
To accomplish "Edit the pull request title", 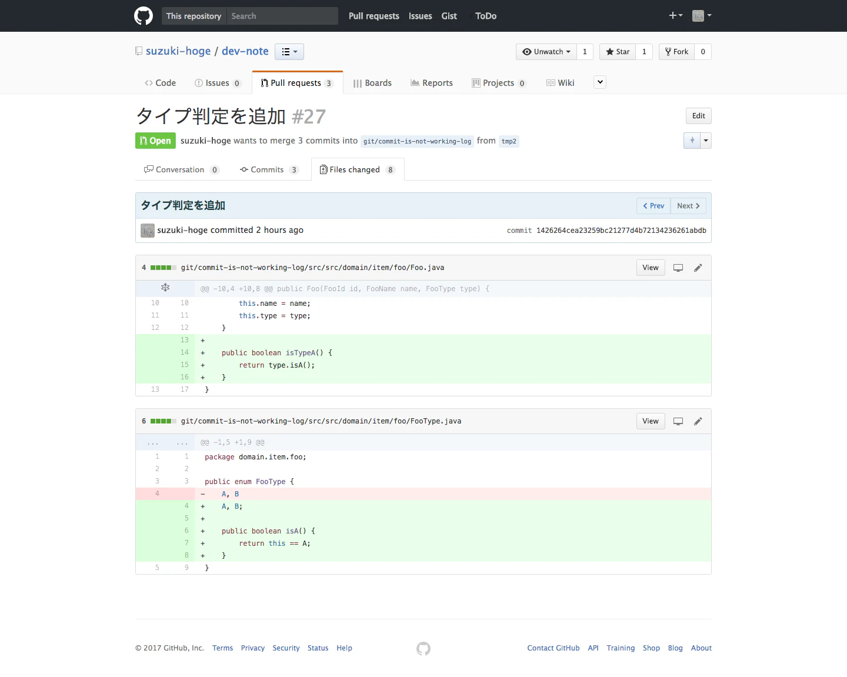I will (699, 116).
